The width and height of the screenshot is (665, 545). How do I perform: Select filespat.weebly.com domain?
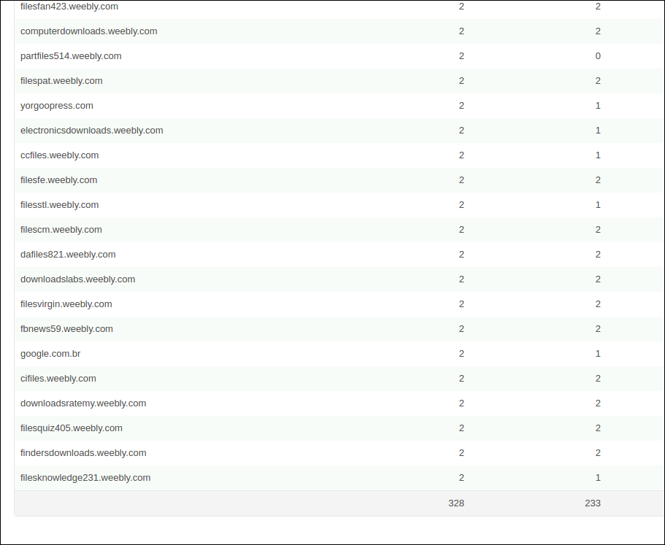point(61,81)
